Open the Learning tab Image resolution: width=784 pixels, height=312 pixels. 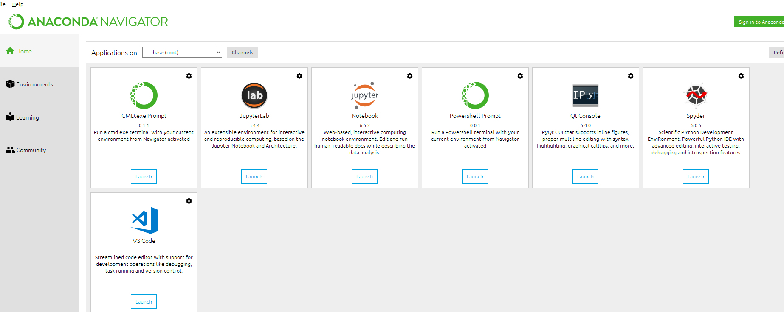click(39, 117)
